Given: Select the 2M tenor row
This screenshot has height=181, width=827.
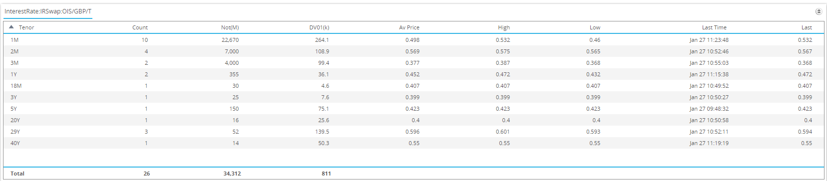Looking at the screenshot, I should [413, 51].
